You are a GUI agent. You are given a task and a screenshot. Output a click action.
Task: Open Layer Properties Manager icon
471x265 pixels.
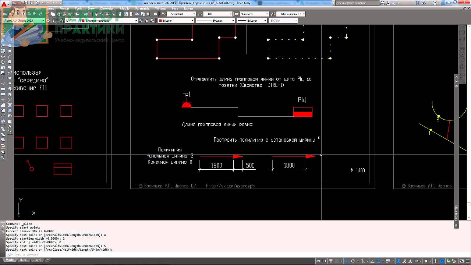[61, 21]
